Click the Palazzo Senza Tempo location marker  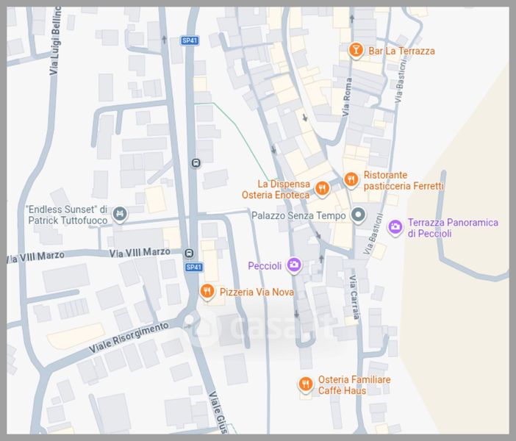pos(358,215)
